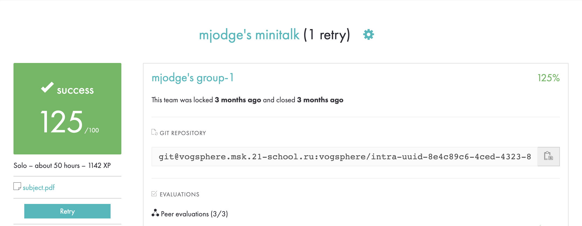Open the subject.pdf file
This screenshot has width=582, height=226.
[39, 187]
